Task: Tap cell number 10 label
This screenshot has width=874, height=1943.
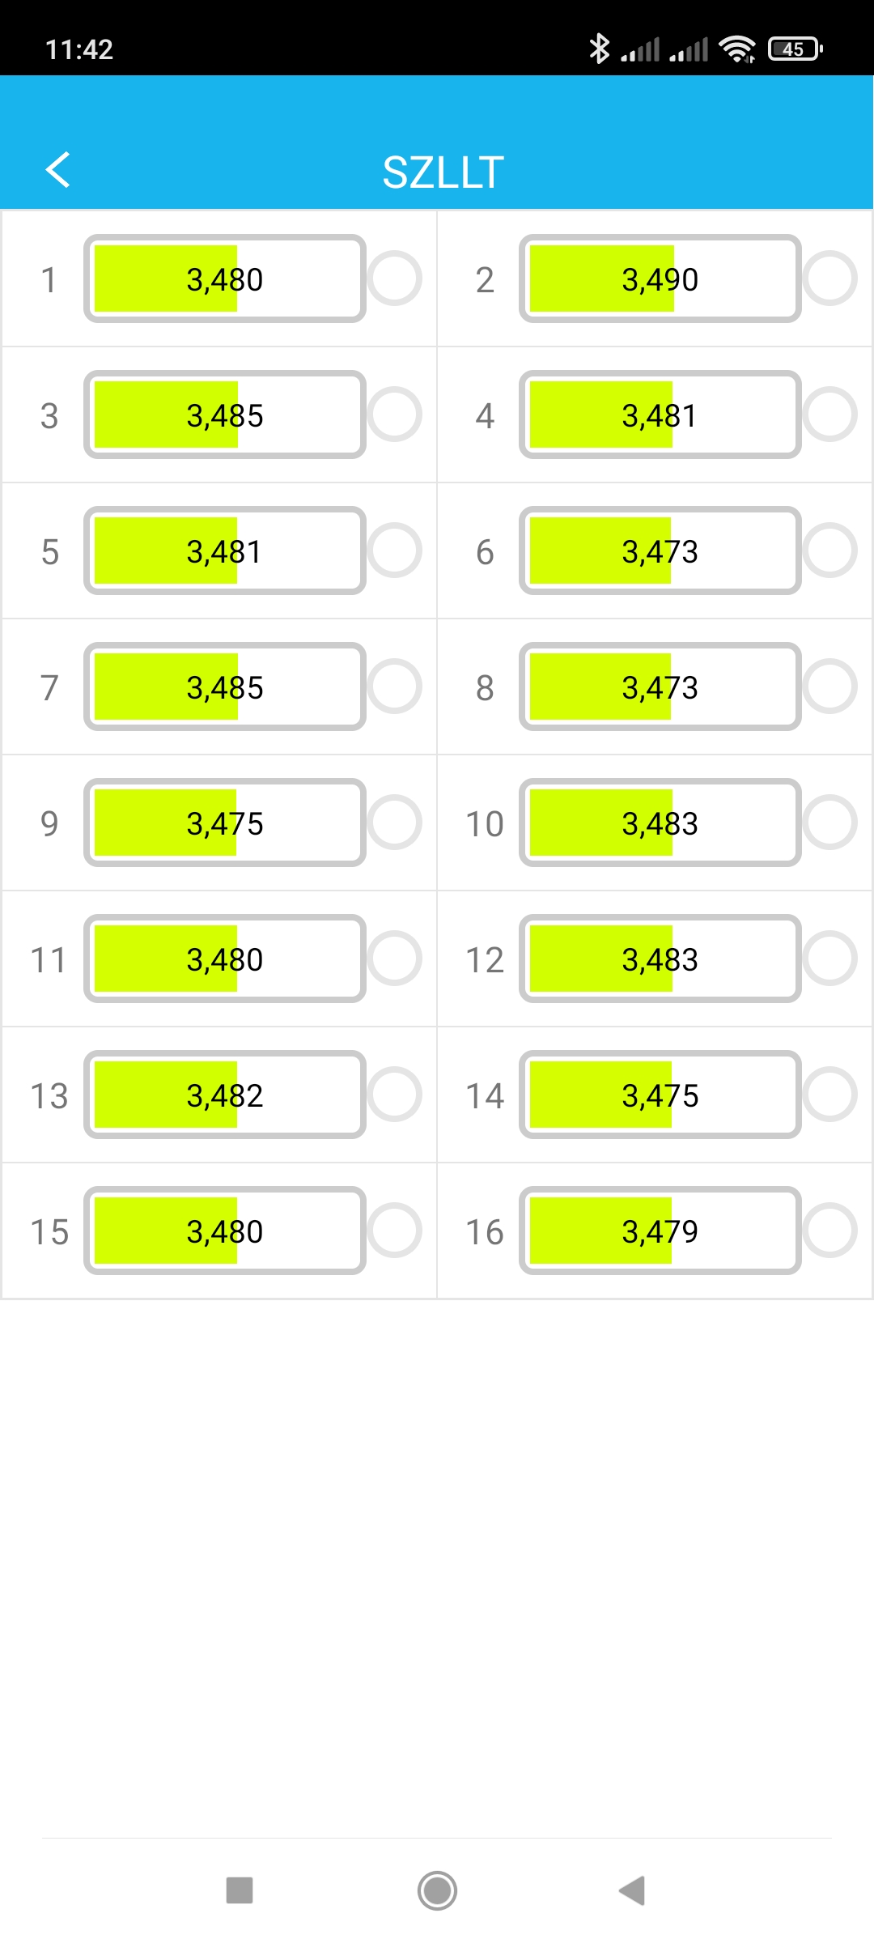Action: 485,824
